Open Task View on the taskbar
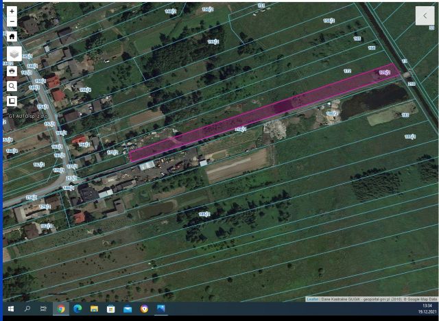Viewport: 439px width, 321px height. tap(43, 309)
